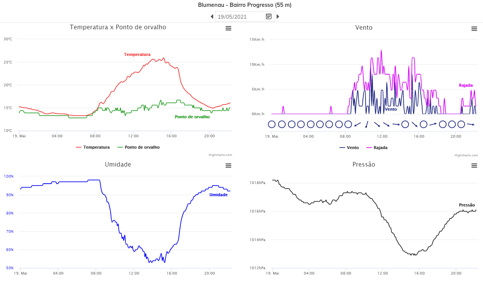Click the Pressão series label
Viewport: 483px width, 281px height.
467,205
